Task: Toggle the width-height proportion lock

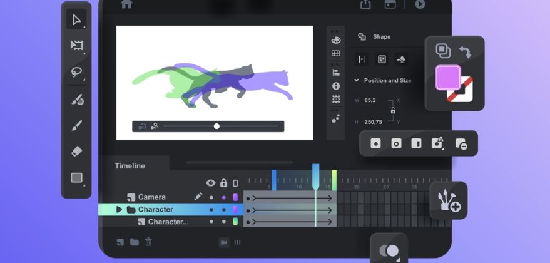Action: [393, 110]
